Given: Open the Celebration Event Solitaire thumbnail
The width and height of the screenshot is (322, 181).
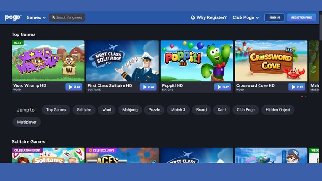Looking at the screenshot, I should pos(48,155).
